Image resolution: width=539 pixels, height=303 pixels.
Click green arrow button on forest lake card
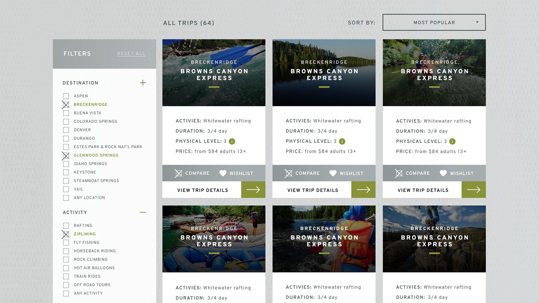[x=363, y=190]
